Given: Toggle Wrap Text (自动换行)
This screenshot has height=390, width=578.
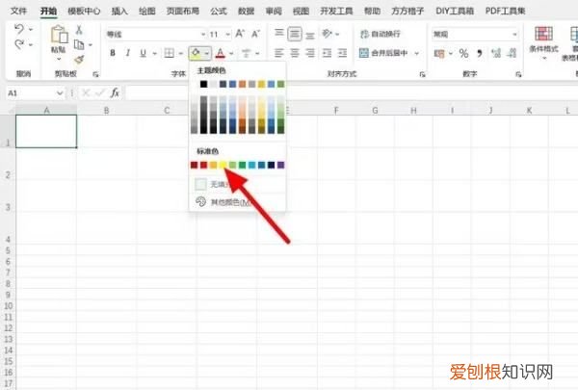Looking at the screenshot, I should pyautogui.click(x=381, y=34).
